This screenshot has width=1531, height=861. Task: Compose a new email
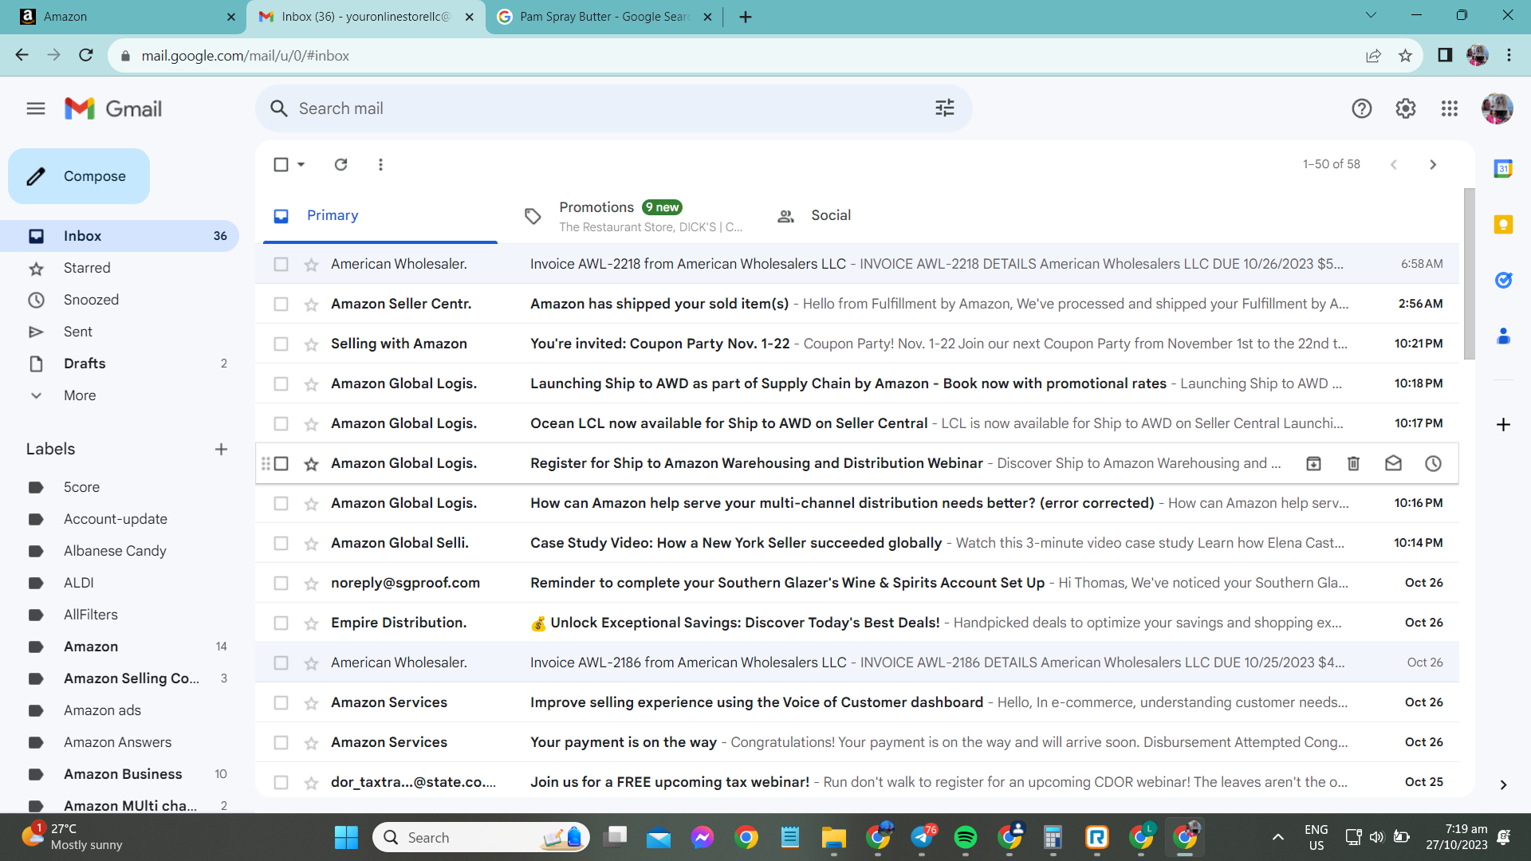tap(79, 176)
